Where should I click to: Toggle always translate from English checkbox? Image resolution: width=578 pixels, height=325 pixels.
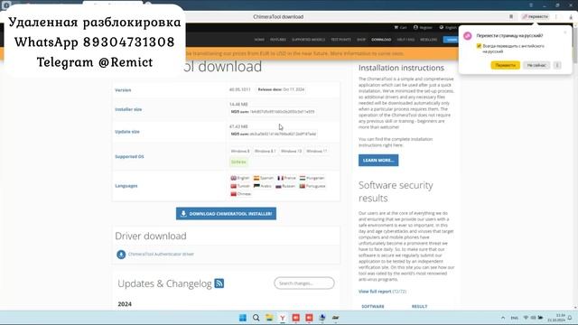(479, 46)
